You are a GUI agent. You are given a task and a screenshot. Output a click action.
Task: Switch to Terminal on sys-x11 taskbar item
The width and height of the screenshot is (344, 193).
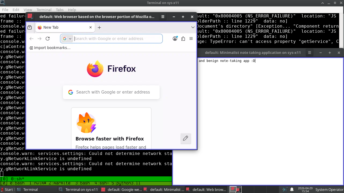78,190
